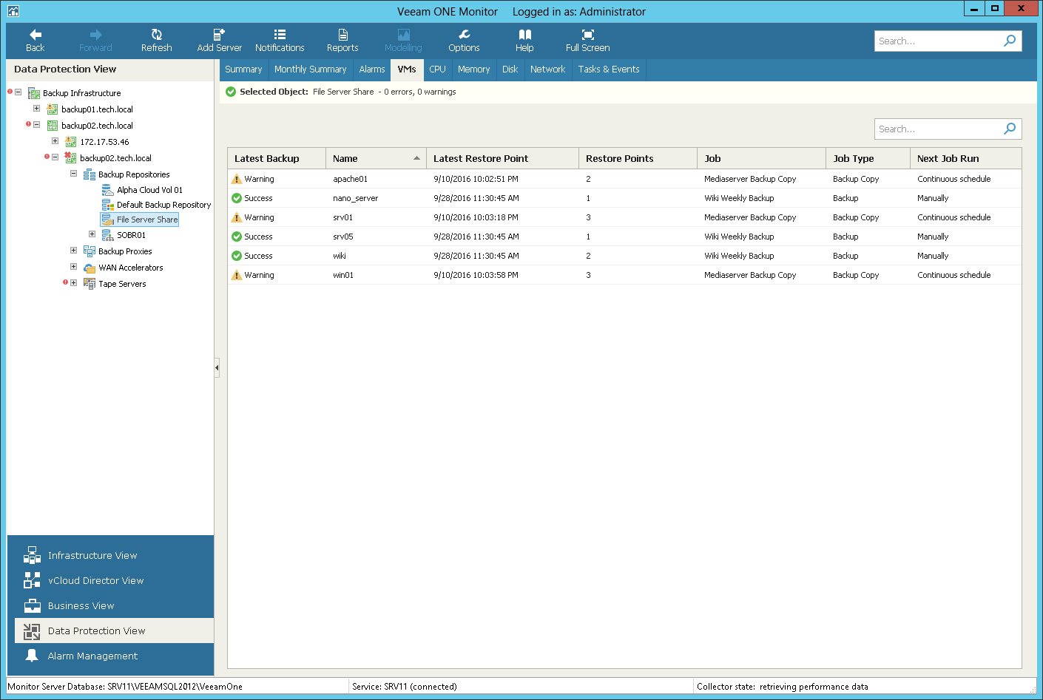This screenshot has width=1043, height=700.
Task: Select the win01 VM row name
Action: [x=343, y=275]
